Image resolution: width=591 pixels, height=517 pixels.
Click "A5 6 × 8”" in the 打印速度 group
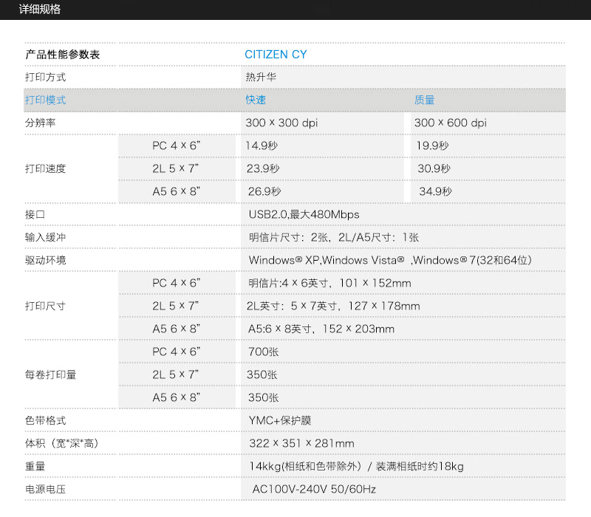click(177, 191)
